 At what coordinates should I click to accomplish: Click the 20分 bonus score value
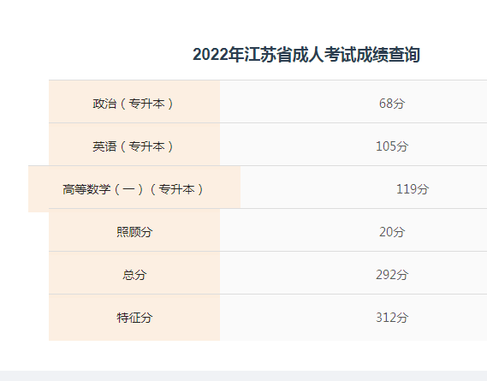pos(392,232)
